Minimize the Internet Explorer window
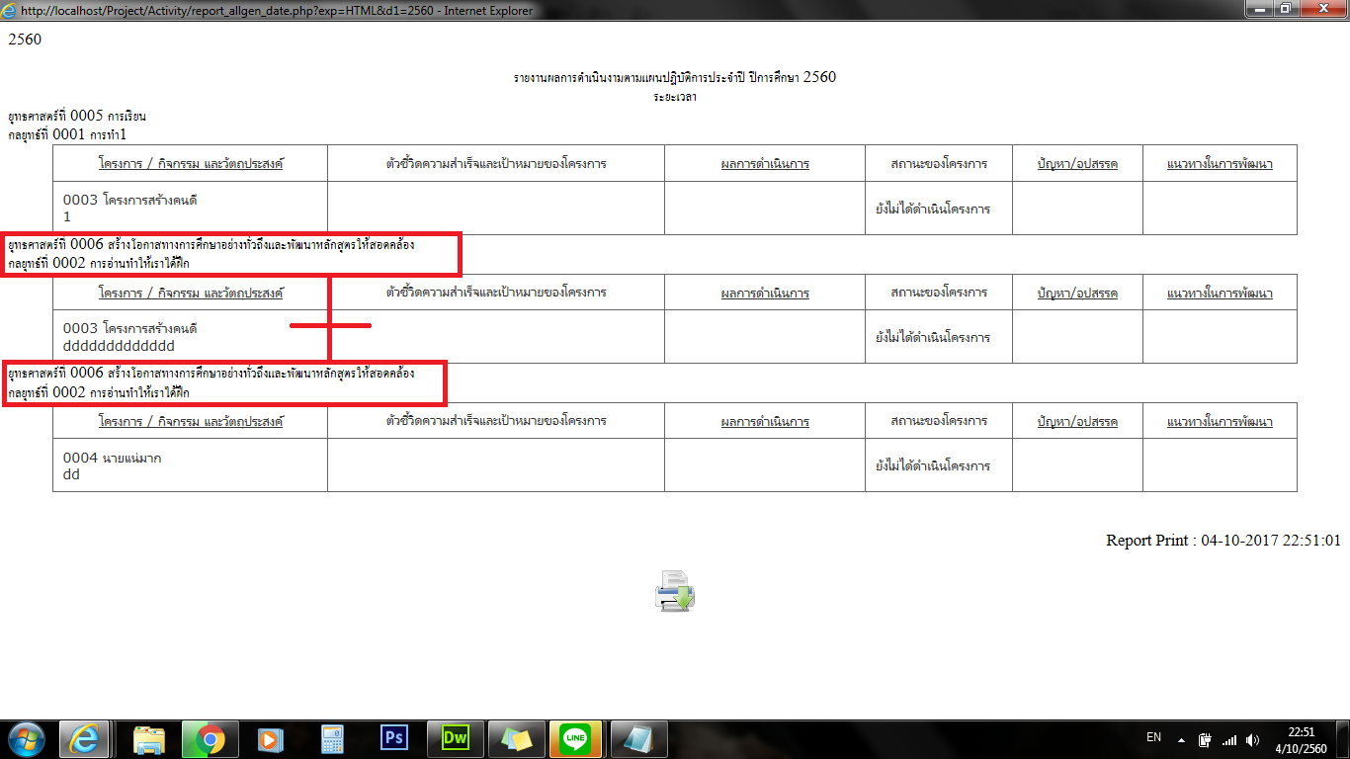Screen dimensions: 1350x759 [x=1259, y=9]
